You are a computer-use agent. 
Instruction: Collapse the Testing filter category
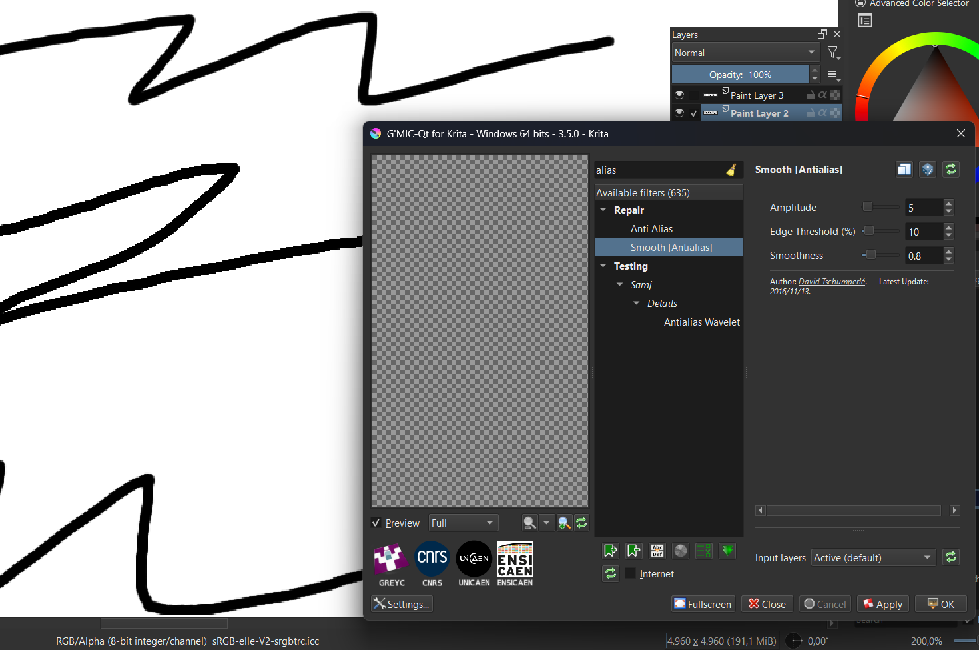tap(603, 266)
